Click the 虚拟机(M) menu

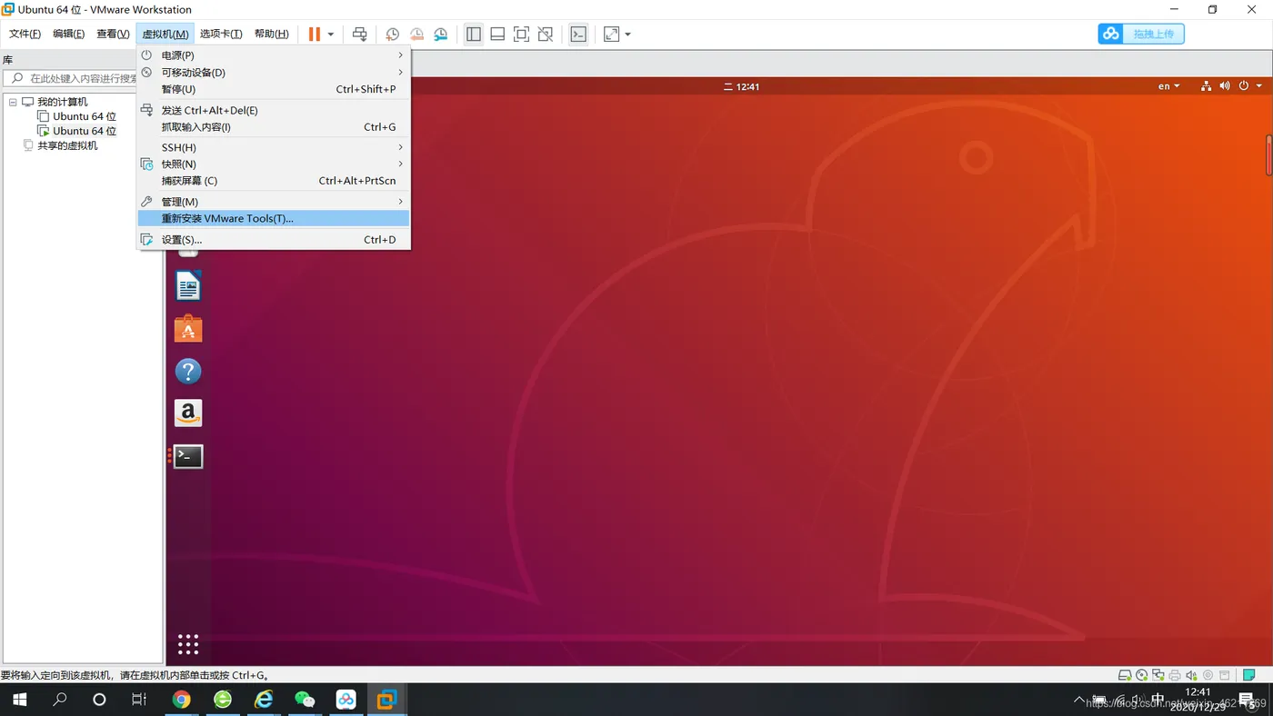click(165, 34)
